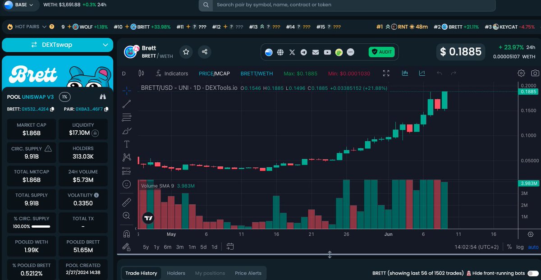The height and width of the screenshot is (280, 541).
Task: Share the BRETT pair
Action: tap(205, 52)
